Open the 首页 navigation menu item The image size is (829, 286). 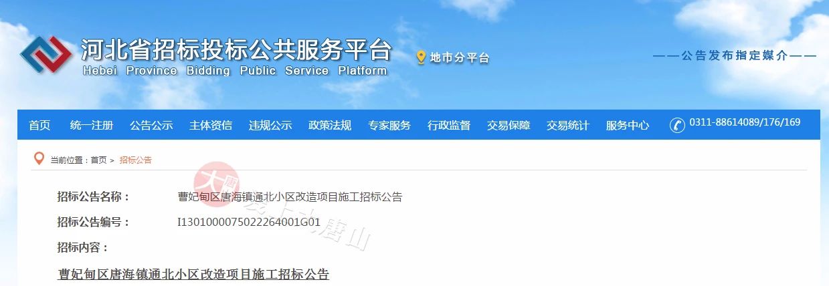tap(39, 125)
